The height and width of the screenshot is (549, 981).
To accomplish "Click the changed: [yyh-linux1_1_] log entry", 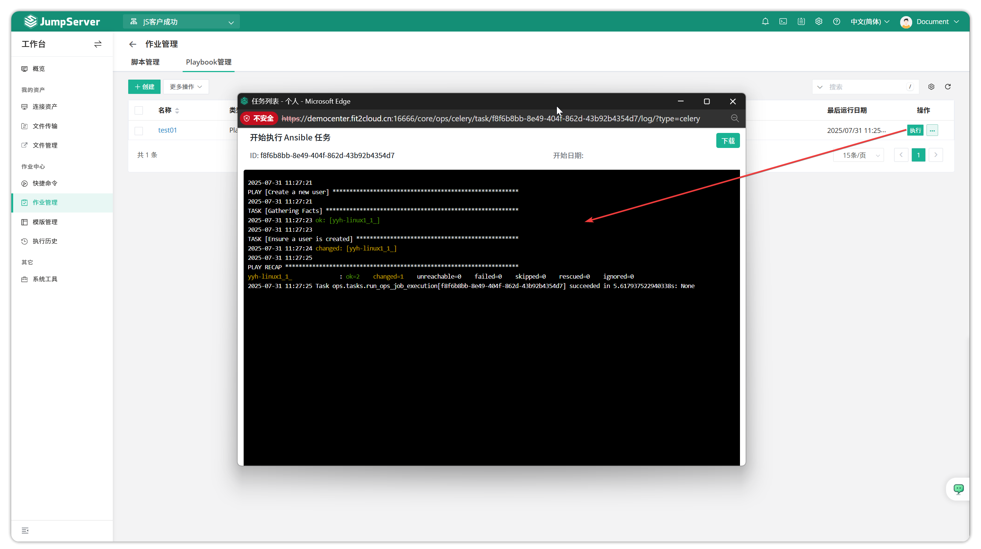I will [356, 248].
